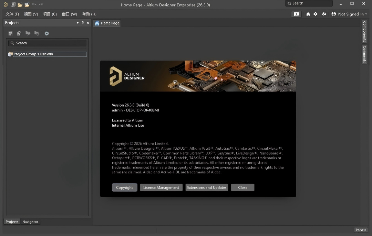Open Projects panel gear settings icon
372x236 pixels.
click(x=47, y=33)
